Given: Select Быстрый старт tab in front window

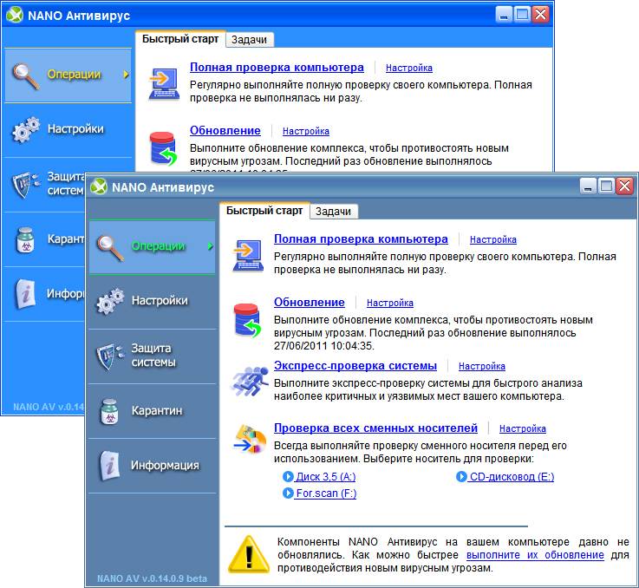Looking at the screenshot, I should pyautogui.click(x=264, y=211).
